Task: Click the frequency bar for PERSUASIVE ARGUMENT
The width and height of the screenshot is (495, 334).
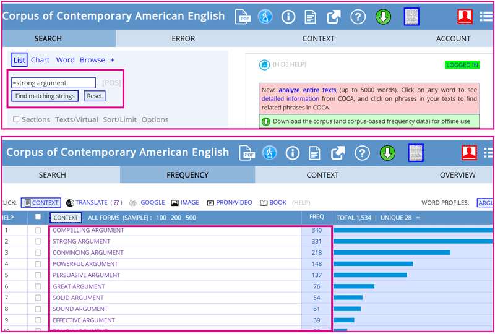Action: pyautogui.click(x=370, y=275)
